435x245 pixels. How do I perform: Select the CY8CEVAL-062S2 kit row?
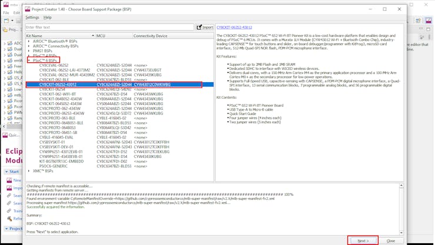click(x=119, y=65)
